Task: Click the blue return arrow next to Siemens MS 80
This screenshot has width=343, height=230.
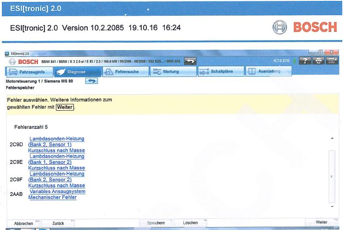Action: pyautogui.click(x=91, y=81)
